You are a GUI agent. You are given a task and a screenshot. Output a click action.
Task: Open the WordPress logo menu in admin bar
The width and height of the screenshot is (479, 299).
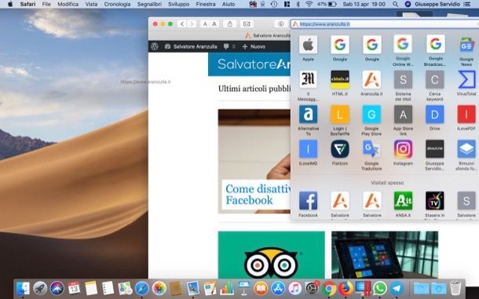point(155,46)
